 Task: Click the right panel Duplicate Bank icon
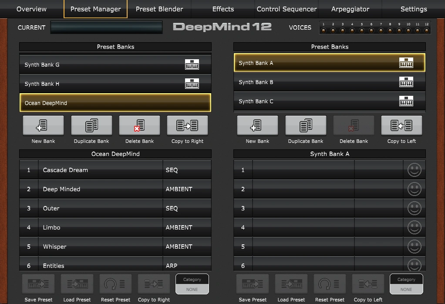pyautogui.click(x=306, y=125)
